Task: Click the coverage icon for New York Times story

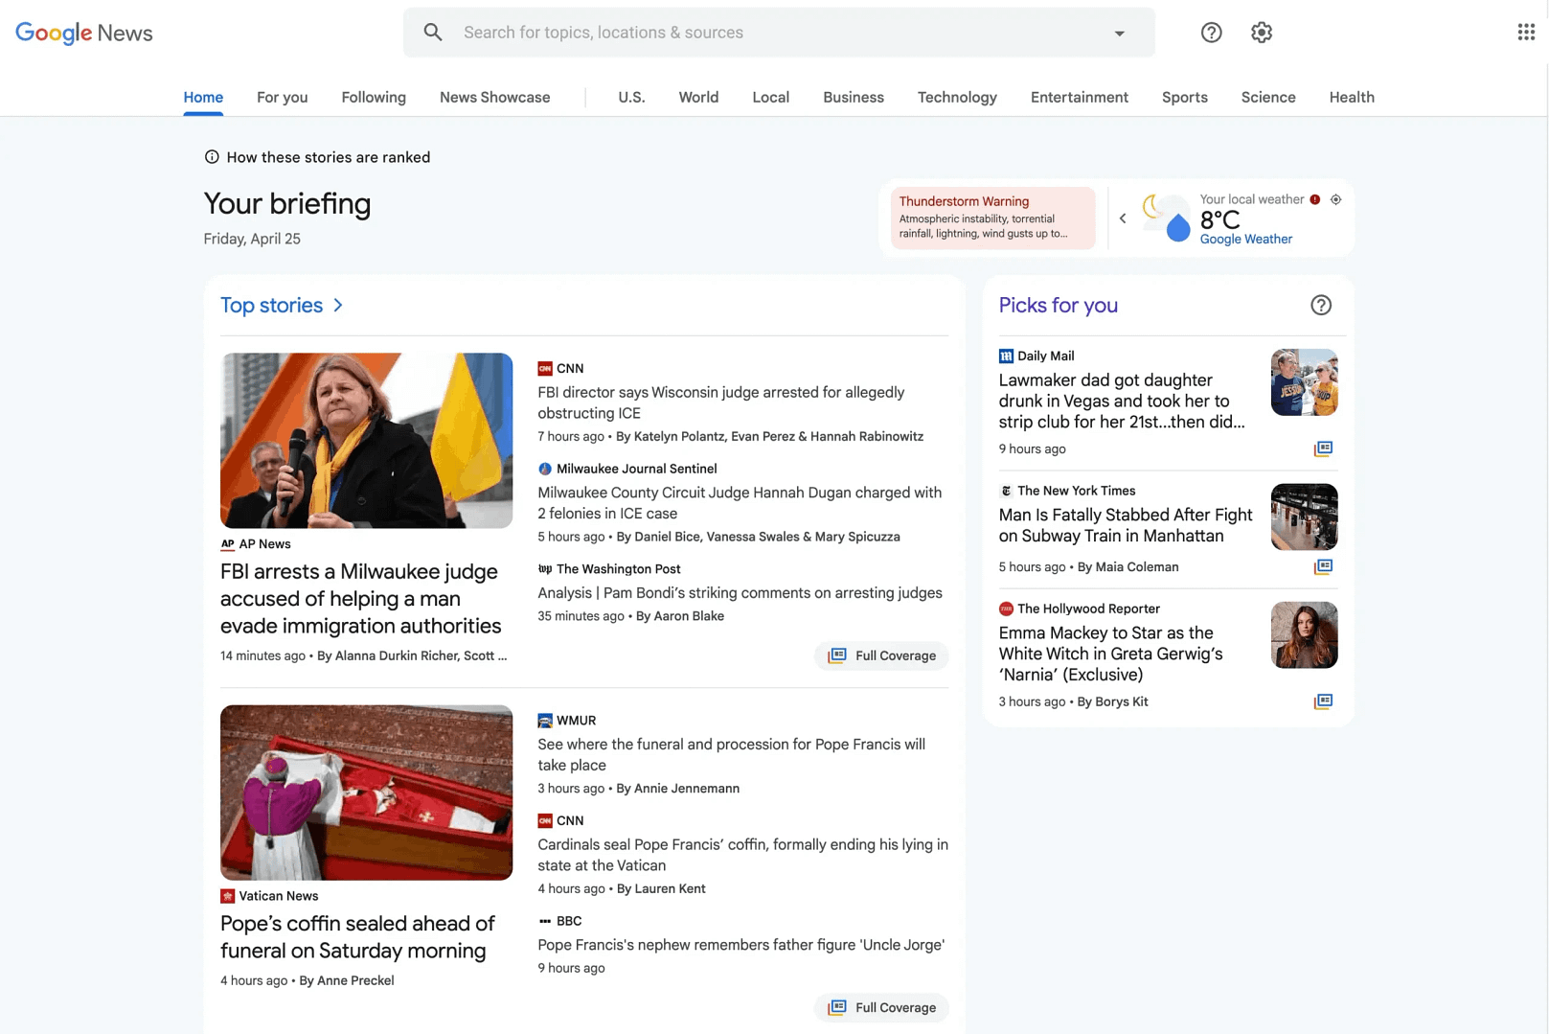Action: click(1323, 566)
